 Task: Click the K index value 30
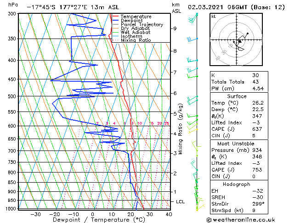point(255,75)
